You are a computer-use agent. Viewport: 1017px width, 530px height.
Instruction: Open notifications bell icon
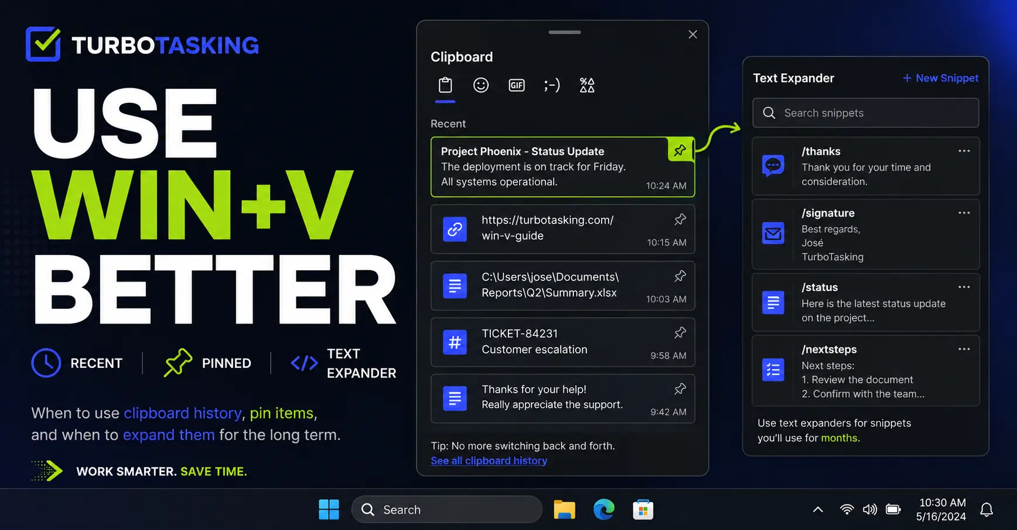pos(987,510)
